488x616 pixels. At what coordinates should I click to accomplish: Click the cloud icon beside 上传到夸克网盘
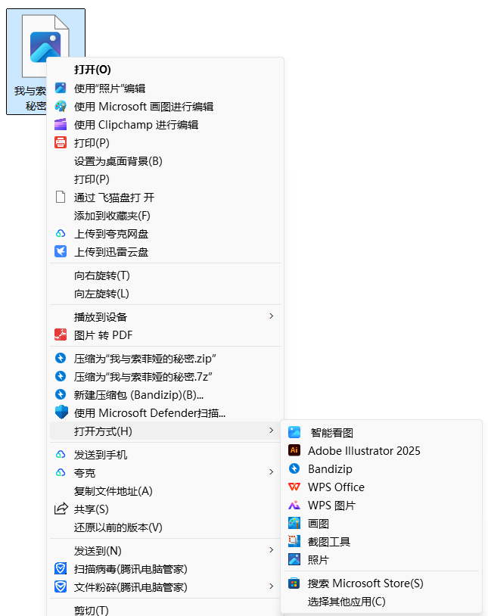pyautogui.click(x=61, y=234)
